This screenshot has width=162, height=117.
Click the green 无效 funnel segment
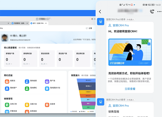[89, 107]
